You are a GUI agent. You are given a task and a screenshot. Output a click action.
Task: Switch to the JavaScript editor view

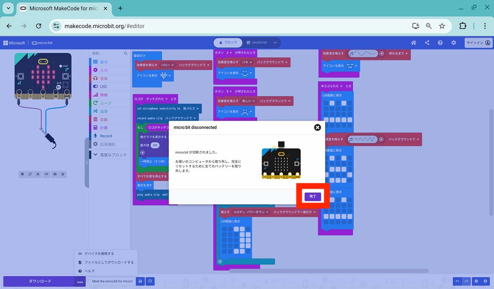(257, 42)
